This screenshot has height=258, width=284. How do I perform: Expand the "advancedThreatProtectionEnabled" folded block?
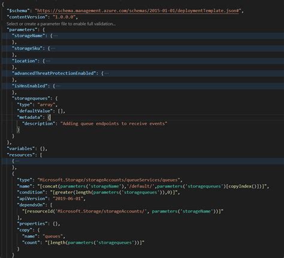click(x=107, y=73)
